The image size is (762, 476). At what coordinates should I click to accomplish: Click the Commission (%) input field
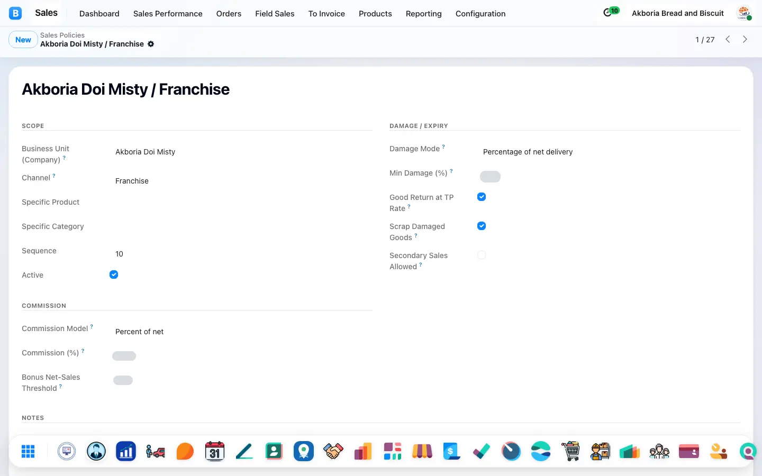click(124, 356)
